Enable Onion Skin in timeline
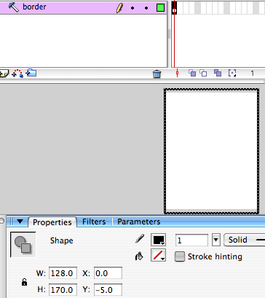The height and width of the screenshot is (298, 265). [192, 73]
